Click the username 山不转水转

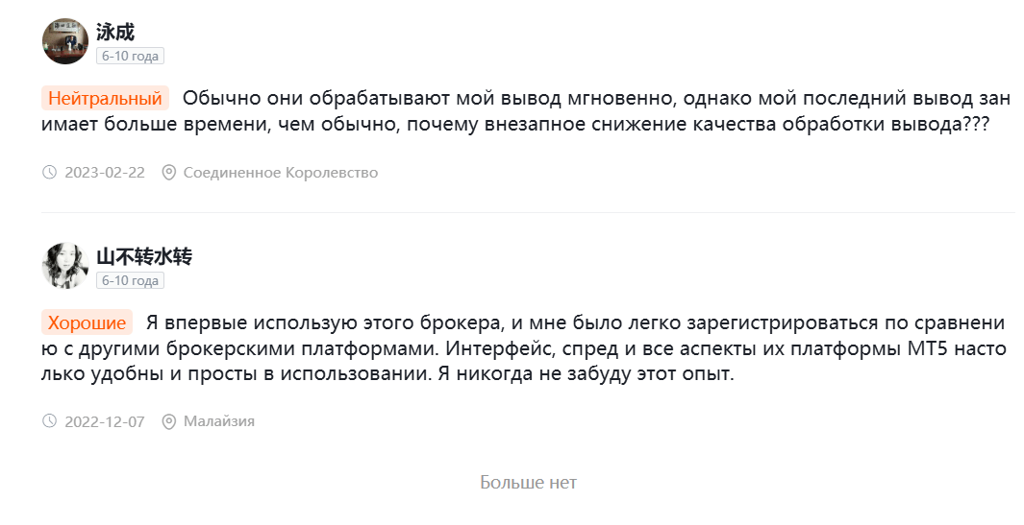pos(144,256)
